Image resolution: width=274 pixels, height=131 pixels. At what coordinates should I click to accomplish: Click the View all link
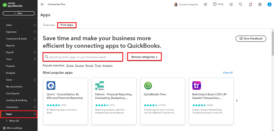(x=228, y=72)
